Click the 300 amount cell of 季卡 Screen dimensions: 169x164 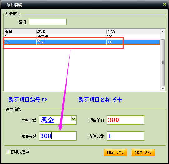click(x=110, y=42)
